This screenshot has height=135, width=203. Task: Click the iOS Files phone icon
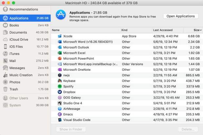pyautogui.click(x=5, y=47)
